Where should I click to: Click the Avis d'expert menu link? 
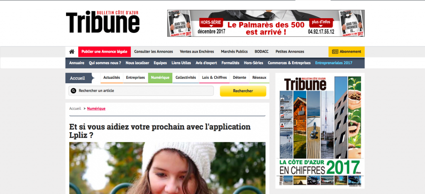(206, 63)
